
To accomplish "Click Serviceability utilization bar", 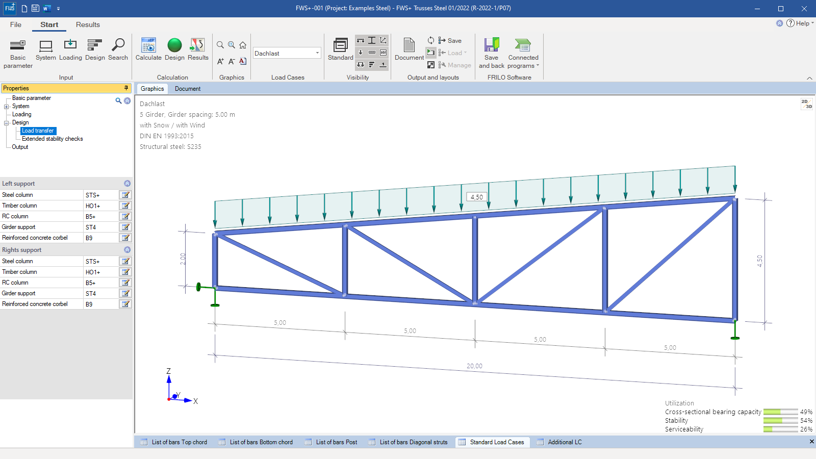I will tap(780, 429).
